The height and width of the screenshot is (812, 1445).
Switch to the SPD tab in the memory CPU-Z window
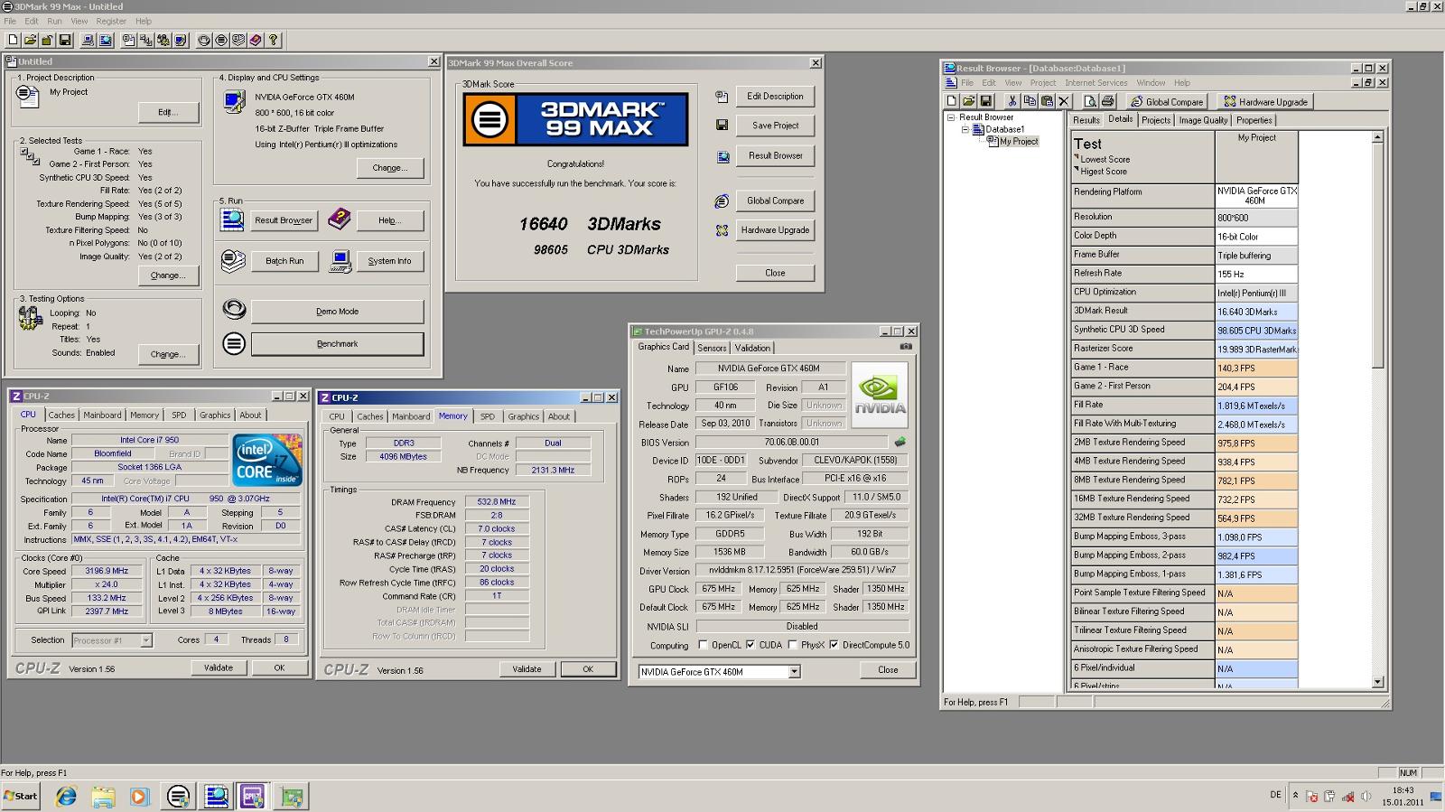(x=488, y=416)
